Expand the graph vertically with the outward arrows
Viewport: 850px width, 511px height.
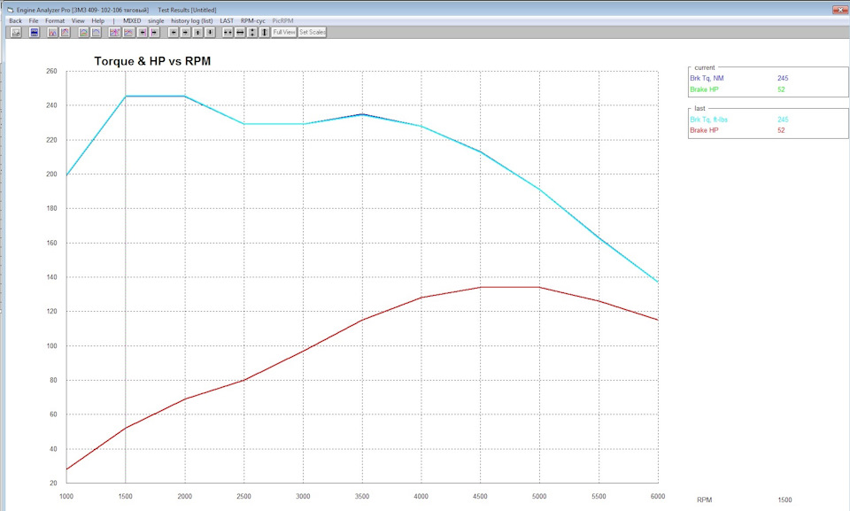click(264, 33)
